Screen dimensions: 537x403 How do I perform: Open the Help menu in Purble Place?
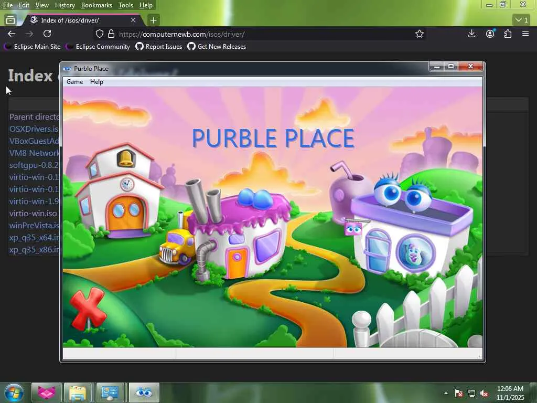click(96, 82)
